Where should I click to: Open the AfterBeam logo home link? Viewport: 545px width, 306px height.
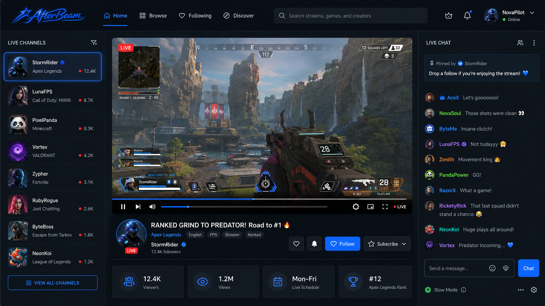tap(48, 16)
